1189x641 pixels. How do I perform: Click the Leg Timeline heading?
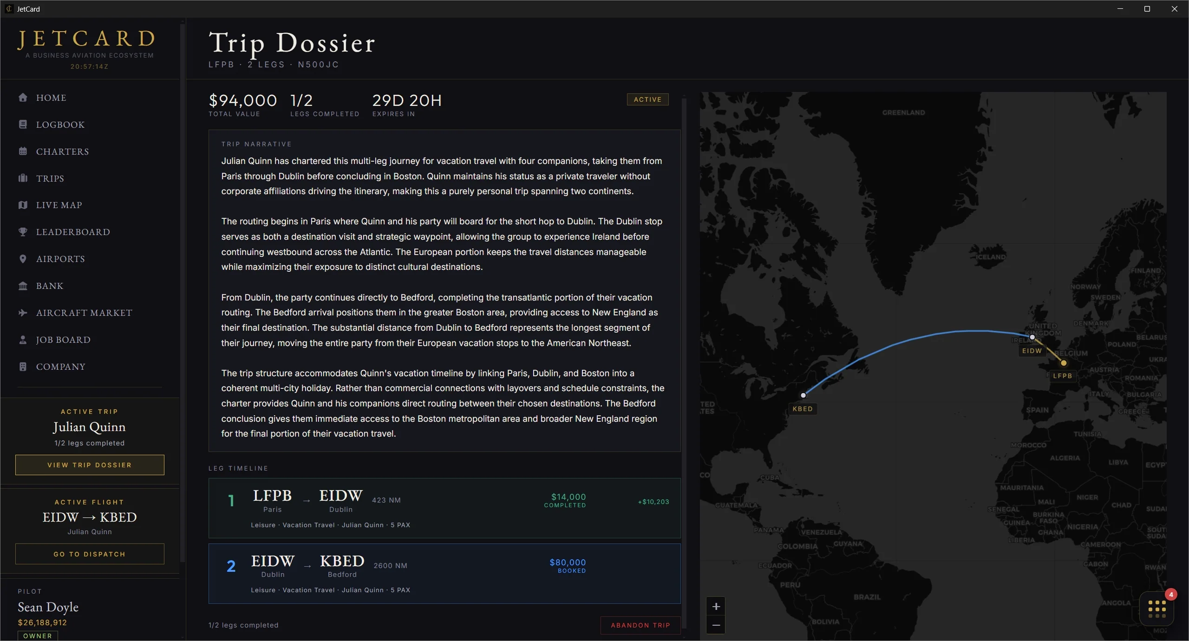point(238,468)
